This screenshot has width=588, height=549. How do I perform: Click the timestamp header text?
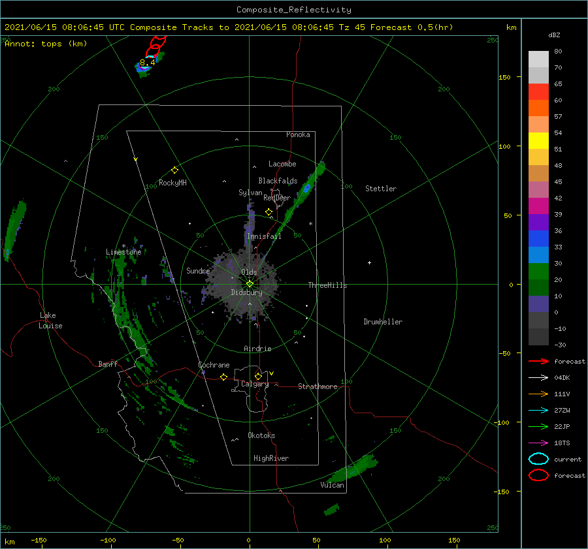(229, 27)
